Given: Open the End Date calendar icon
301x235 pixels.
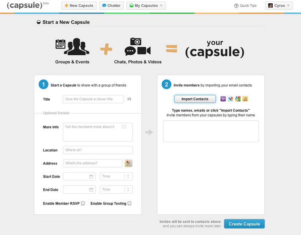Looking at the screenshot, I should click(91, 189).
